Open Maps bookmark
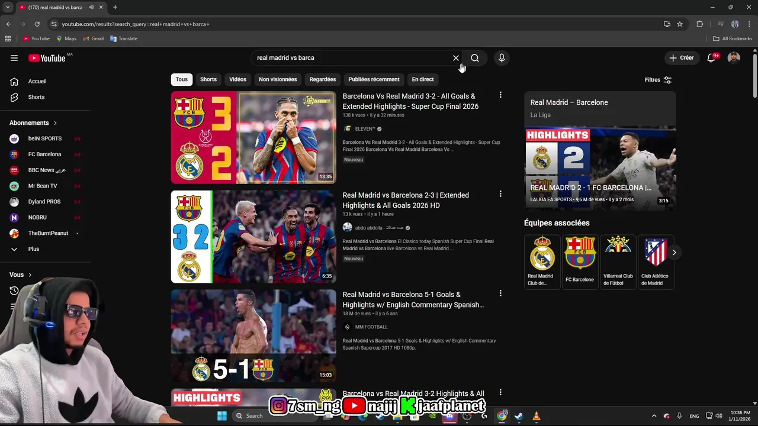 point(66,38)
